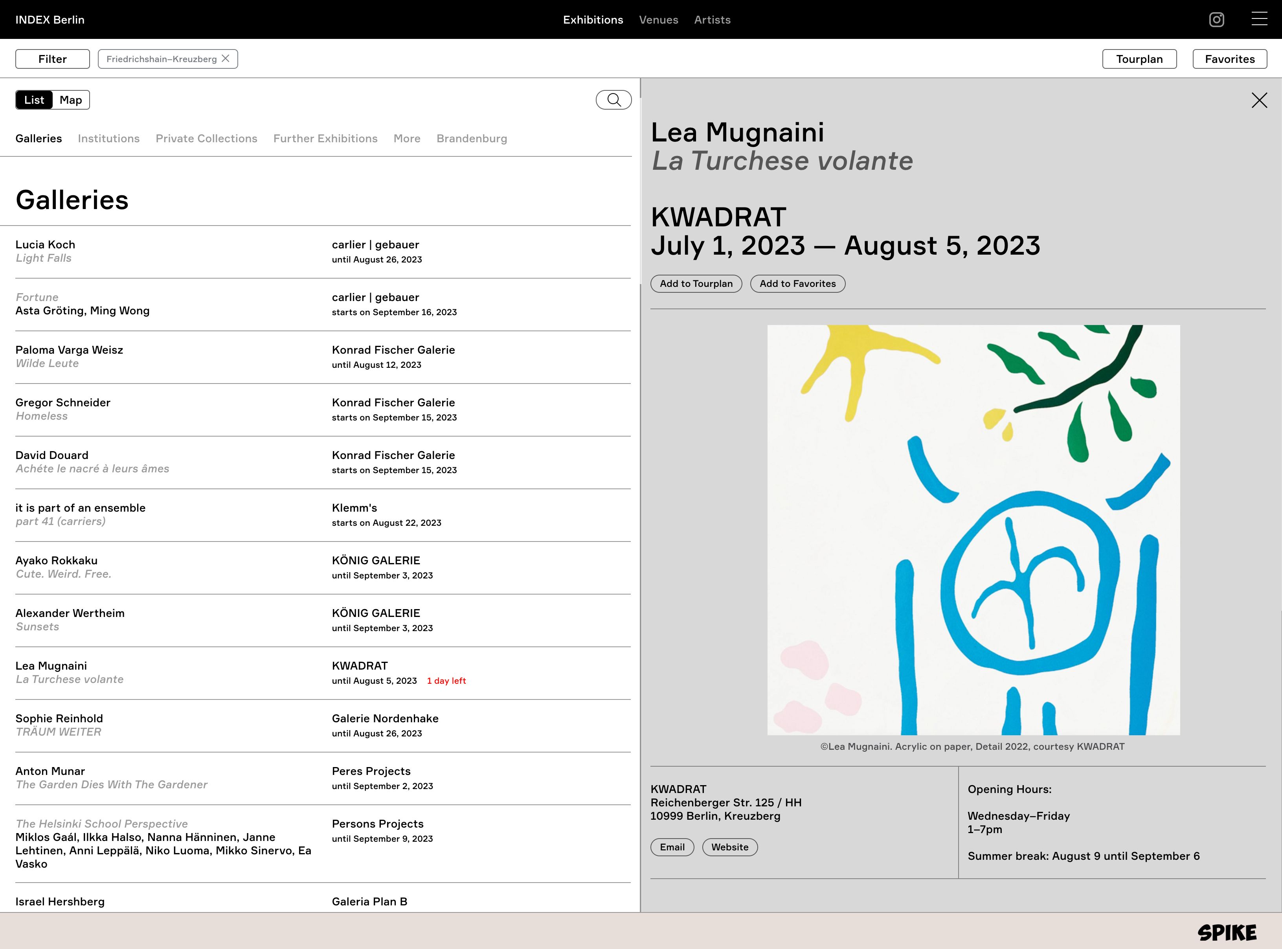Click the Klemm's venue name
Viewport: 1282px width, 949px height.
point(354,508)
